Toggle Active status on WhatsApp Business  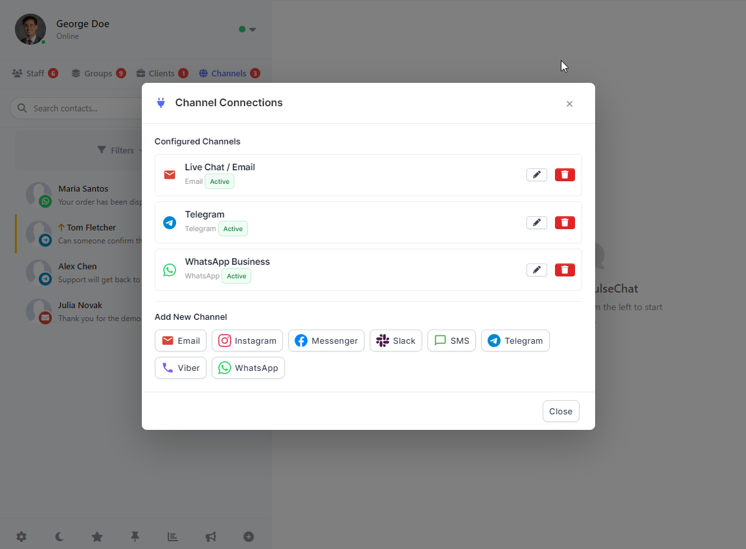click(236, 276)
